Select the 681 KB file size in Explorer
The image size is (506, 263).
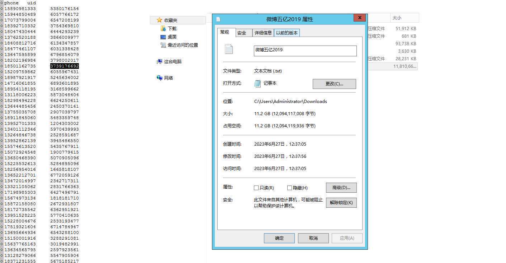[408, 36]
